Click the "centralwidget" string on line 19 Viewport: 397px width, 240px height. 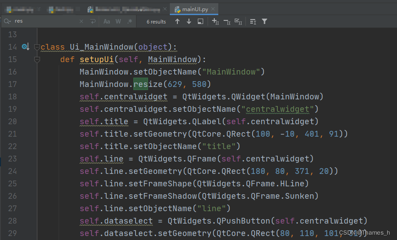coord(277,109)
